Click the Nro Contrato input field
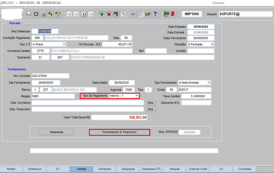274x173 pixels. (50, 76)
